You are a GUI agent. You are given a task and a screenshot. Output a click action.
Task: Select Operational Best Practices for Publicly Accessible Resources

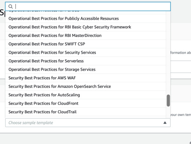tap(86, 19)
